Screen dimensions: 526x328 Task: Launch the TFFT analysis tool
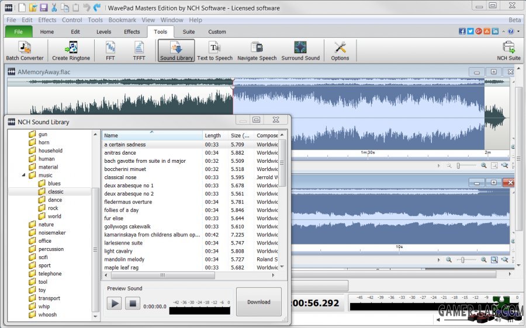[139, 51]
